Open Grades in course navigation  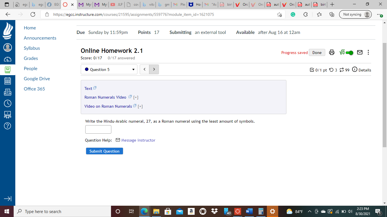pos(31,58)
